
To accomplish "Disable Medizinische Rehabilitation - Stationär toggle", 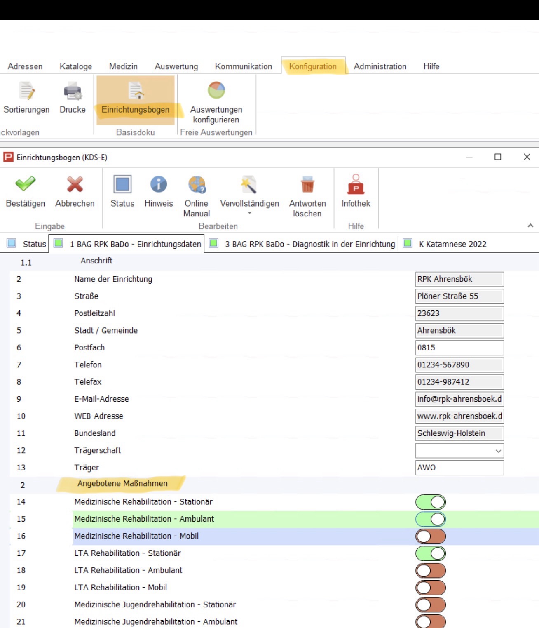I will 431,502.
